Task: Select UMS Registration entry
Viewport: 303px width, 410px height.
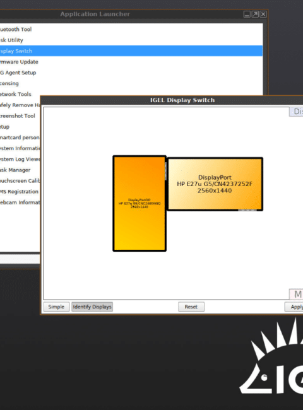Action: click(19, 192)
